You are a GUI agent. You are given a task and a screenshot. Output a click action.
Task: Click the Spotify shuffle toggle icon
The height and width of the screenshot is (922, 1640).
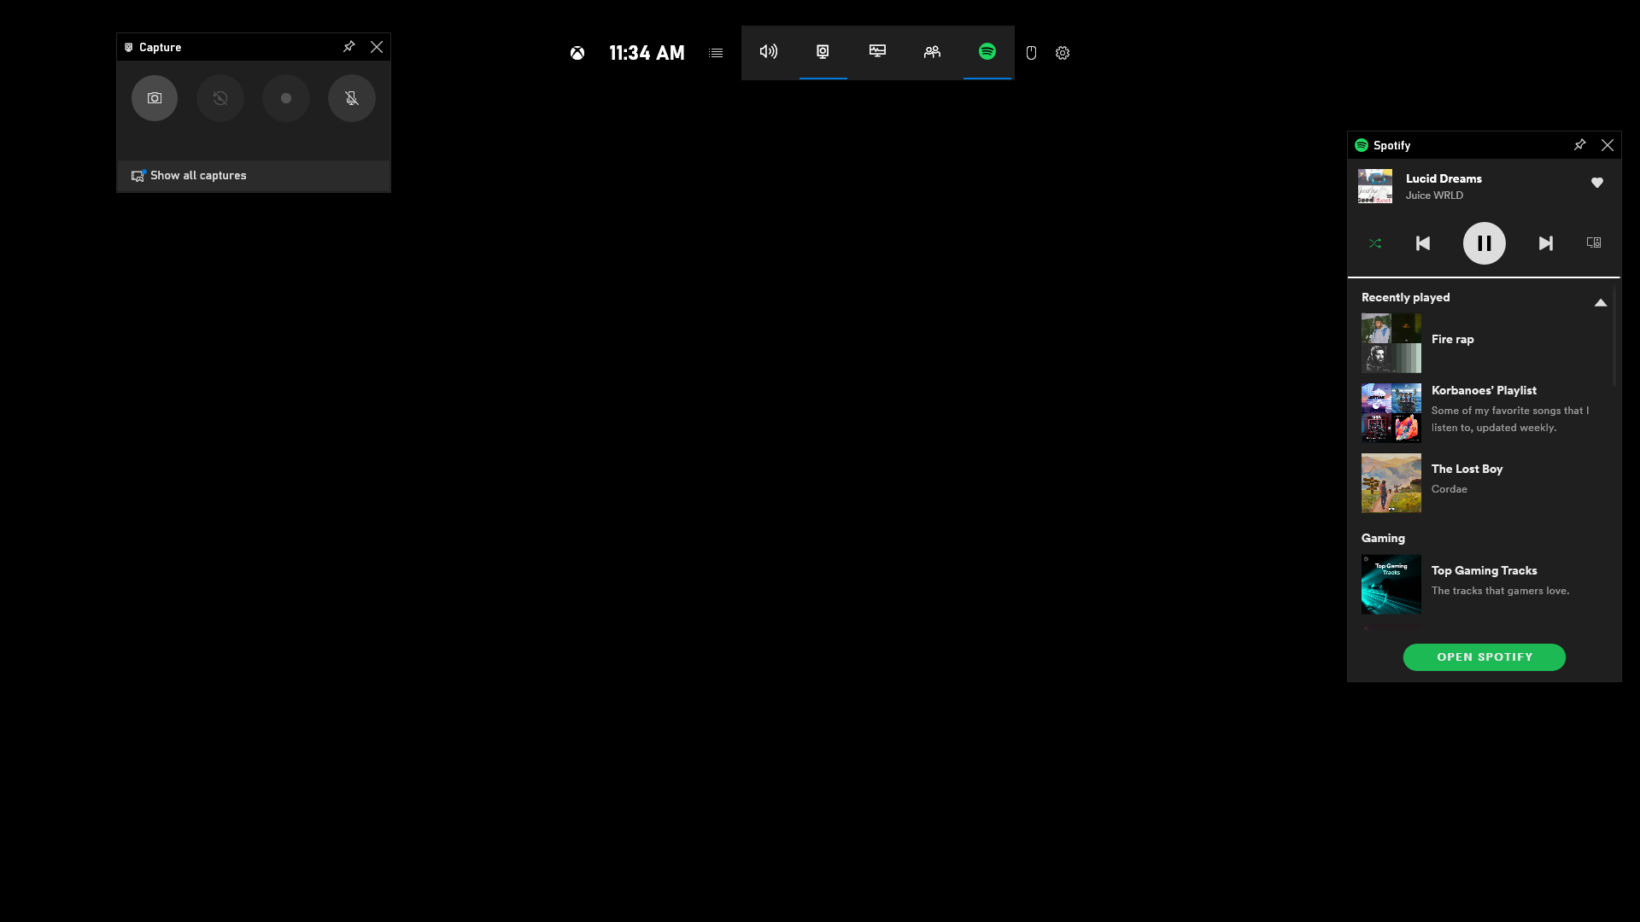click(x=1375, y=242)
